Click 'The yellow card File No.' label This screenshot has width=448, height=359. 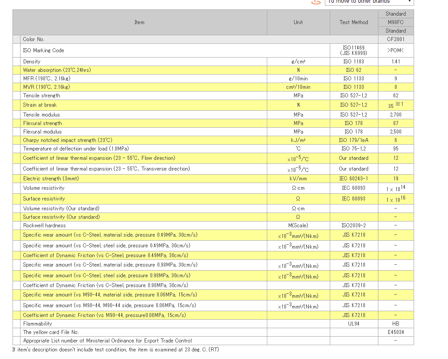[x=51, y=332]
